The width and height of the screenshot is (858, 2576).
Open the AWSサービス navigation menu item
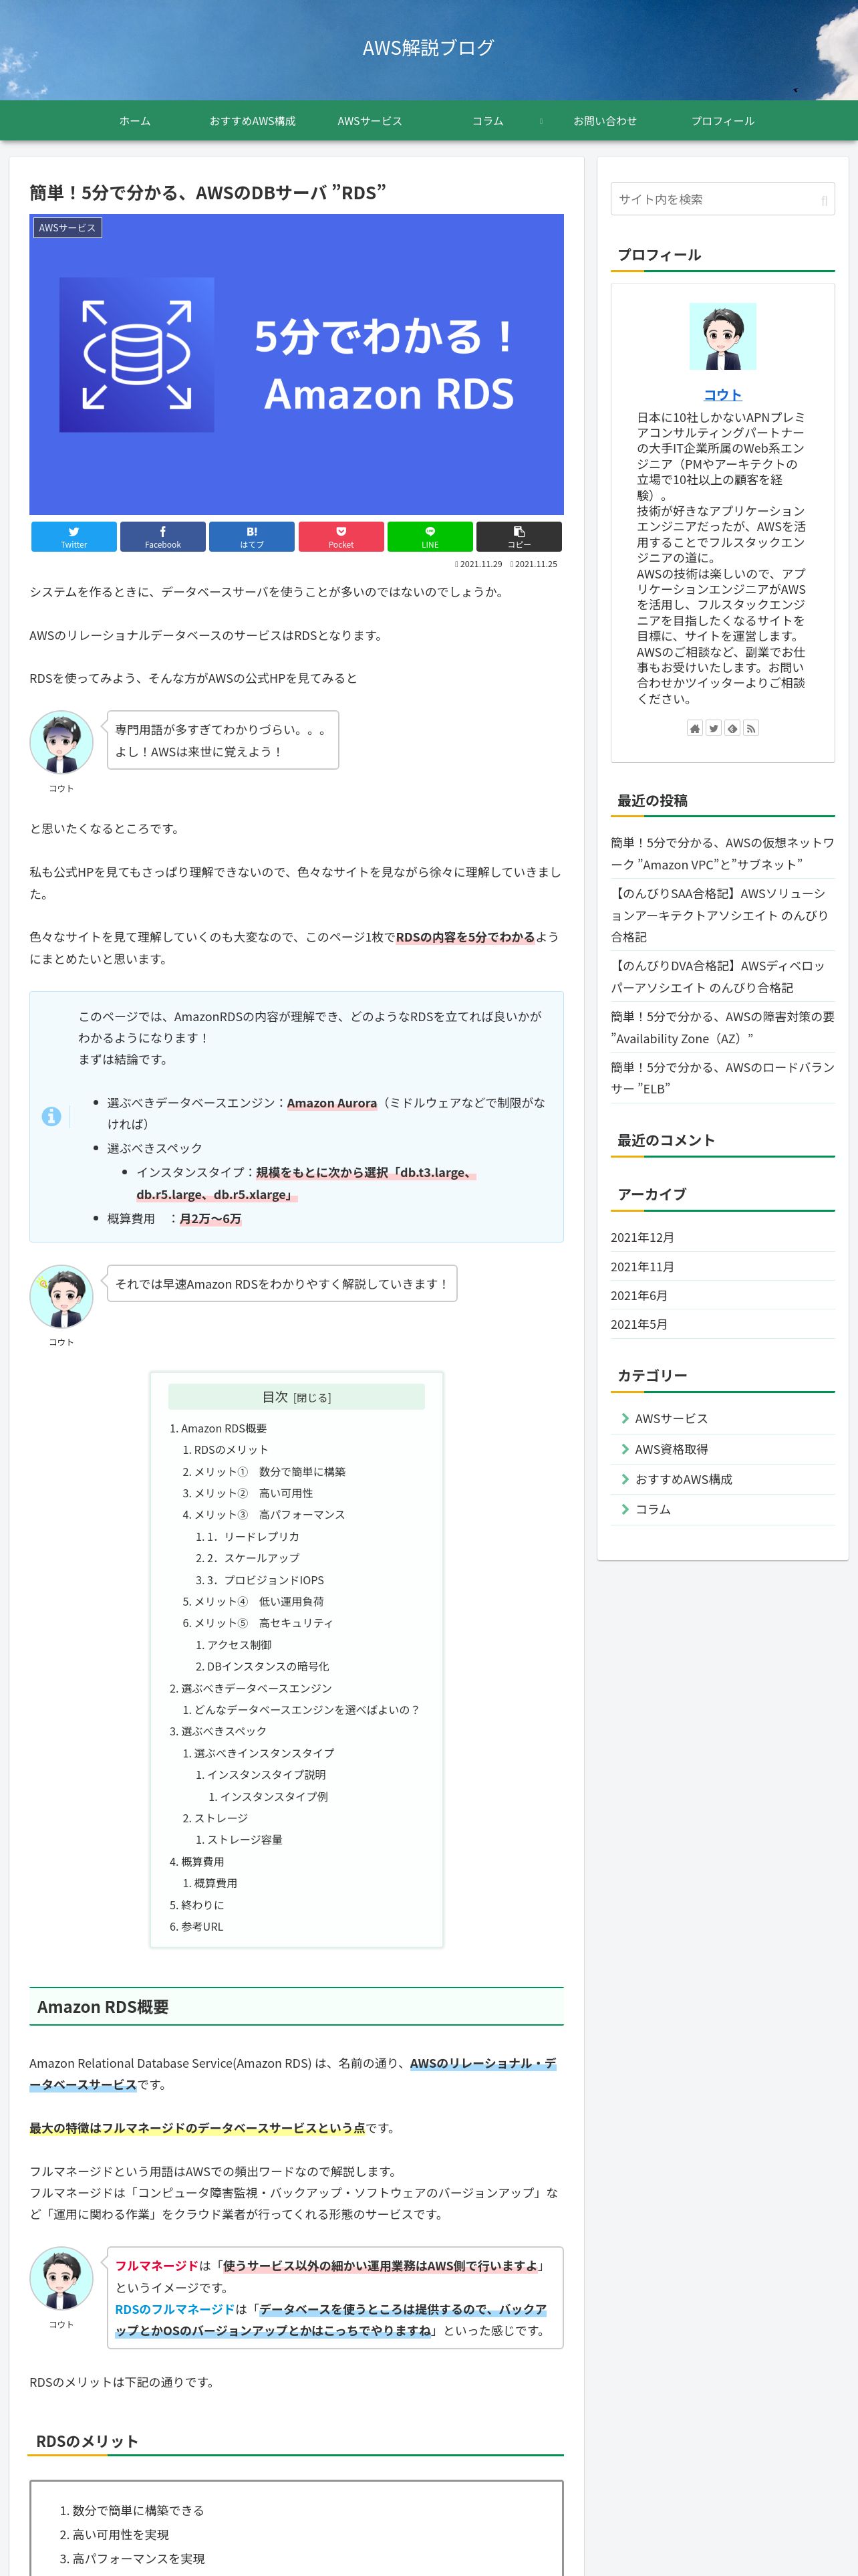pyautogui.click(x=370, y=121)
